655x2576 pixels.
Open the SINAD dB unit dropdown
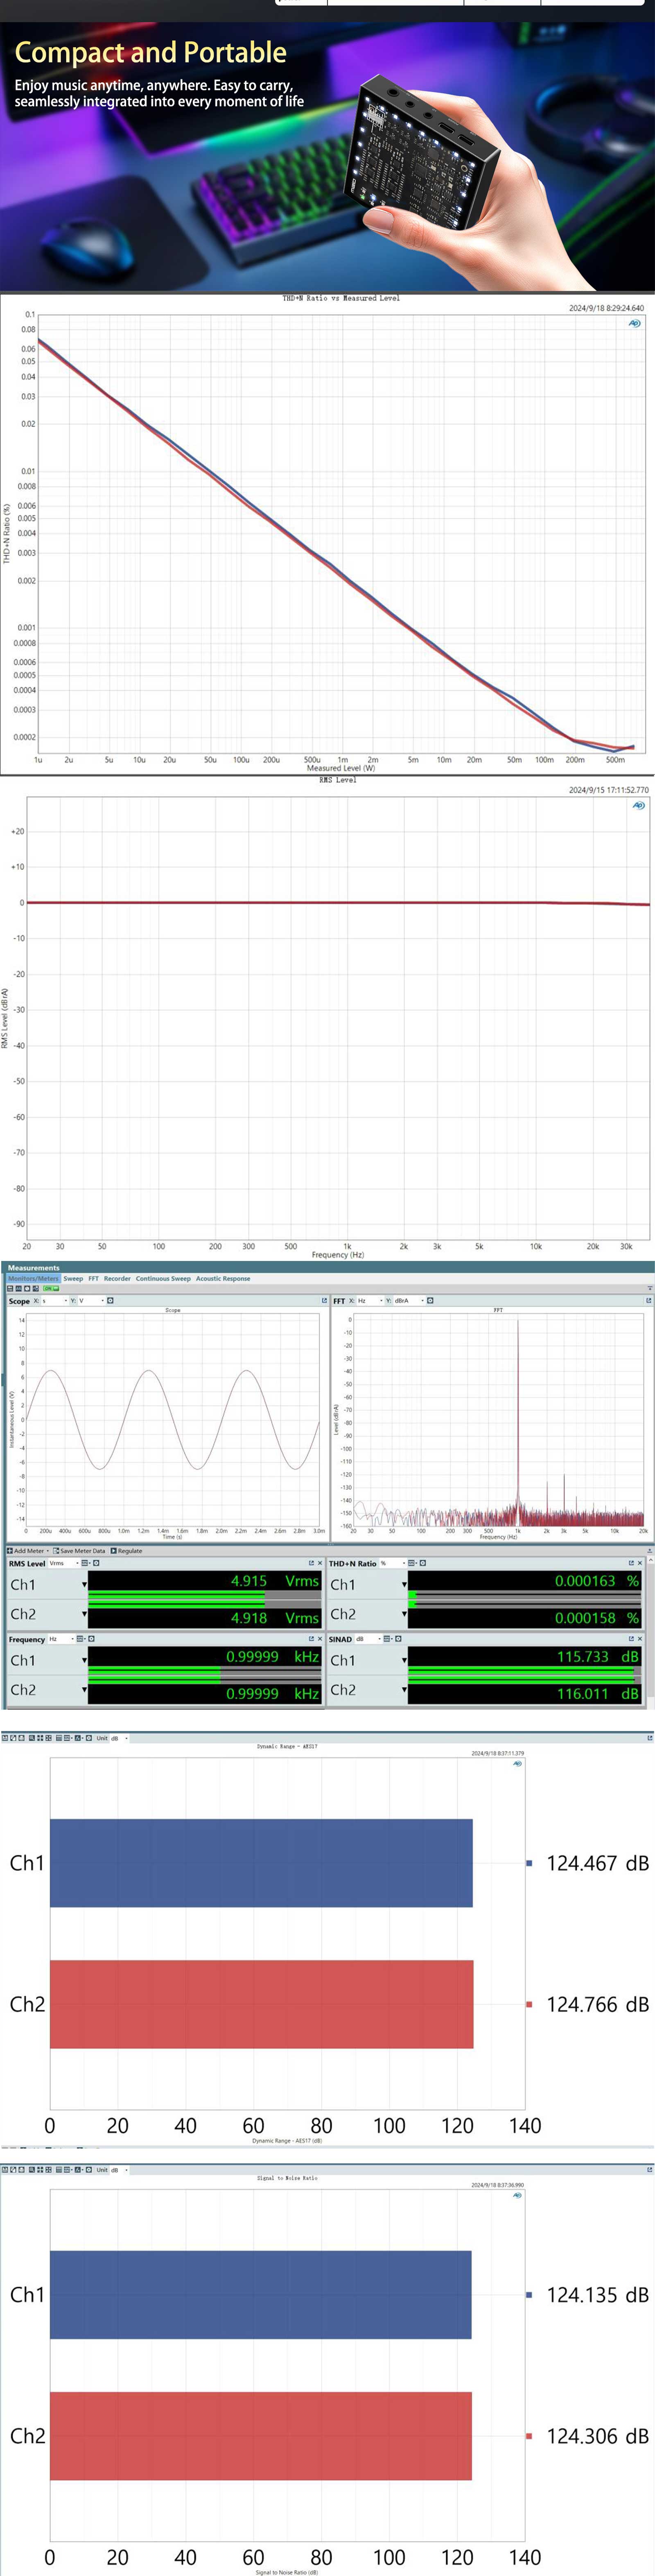[368, 1639]
